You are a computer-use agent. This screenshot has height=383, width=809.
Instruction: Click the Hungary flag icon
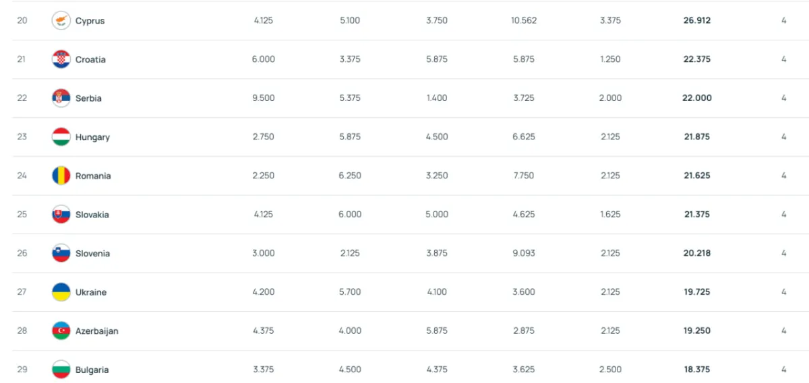coord(61,137)
